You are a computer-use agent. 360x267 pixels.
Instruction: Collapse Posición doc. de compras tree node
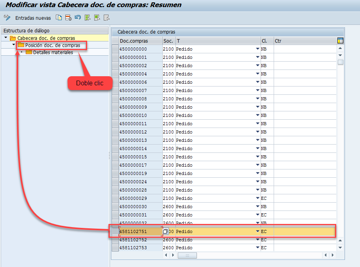[14, 45]
